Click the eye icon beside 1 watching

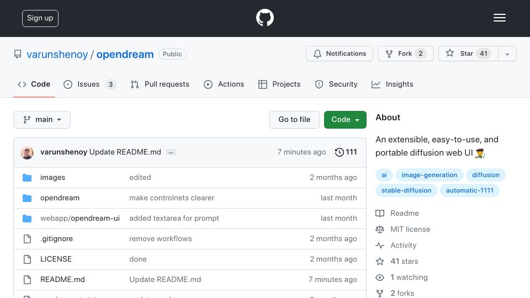380,278
